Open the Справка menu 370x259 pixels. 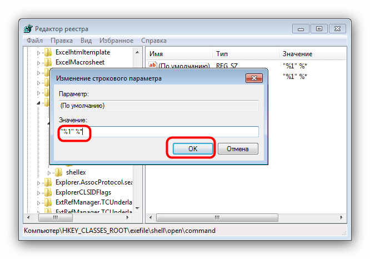(x=154, y=41)
